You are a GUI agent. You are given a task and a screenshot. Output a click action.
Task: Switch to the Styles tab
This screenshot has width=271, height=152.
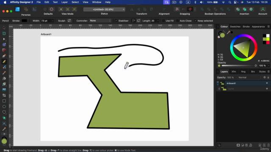tap(262, 71)
